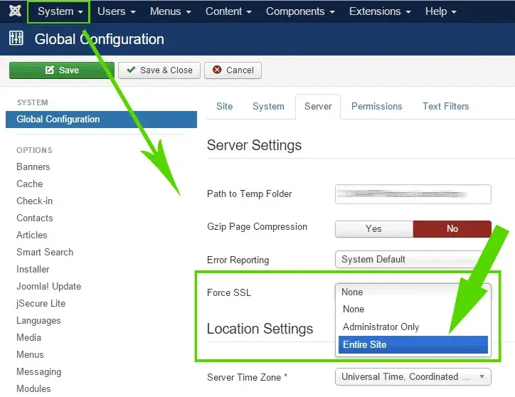Viewport: 515px width, 397px height.
Task: Click the green Save button
Action: click(62, 70)
